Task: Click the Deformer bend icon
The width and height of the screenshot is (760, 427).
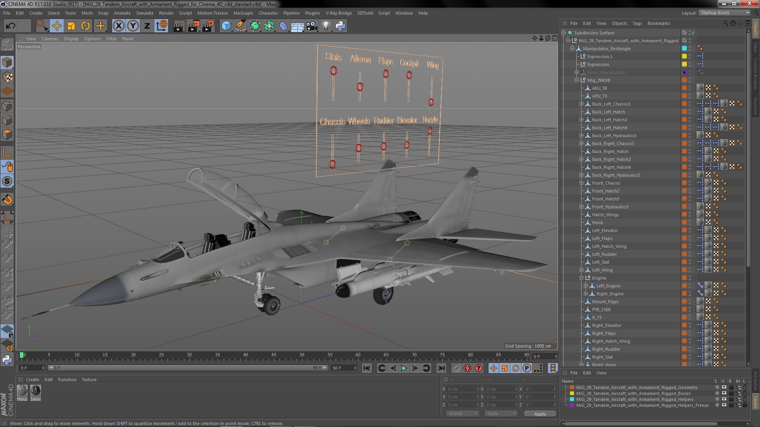Action: pyautogui.click(x=283, y=26)
